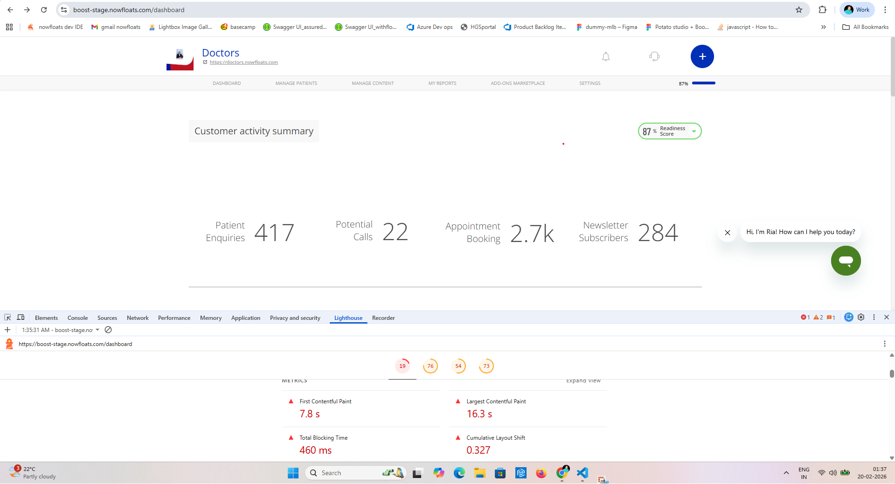The width and height of the screenshot is (895, 484).
Task: Open the doctors.nowfloats.com website link
Action: [243, 62]
